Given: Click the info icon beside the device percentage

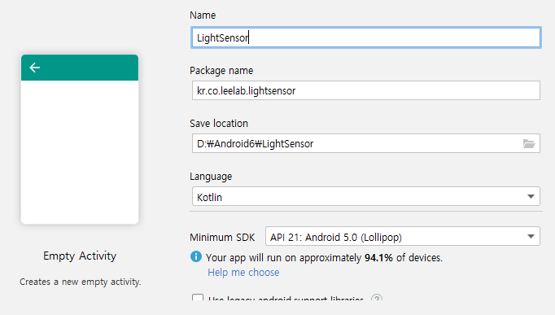Looking at the screenshot, I should click(196, 256).
